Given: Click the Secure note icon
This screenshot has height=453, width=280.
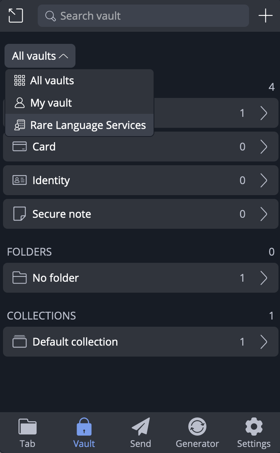Looking at the screenshot, I should pos(20,214).
